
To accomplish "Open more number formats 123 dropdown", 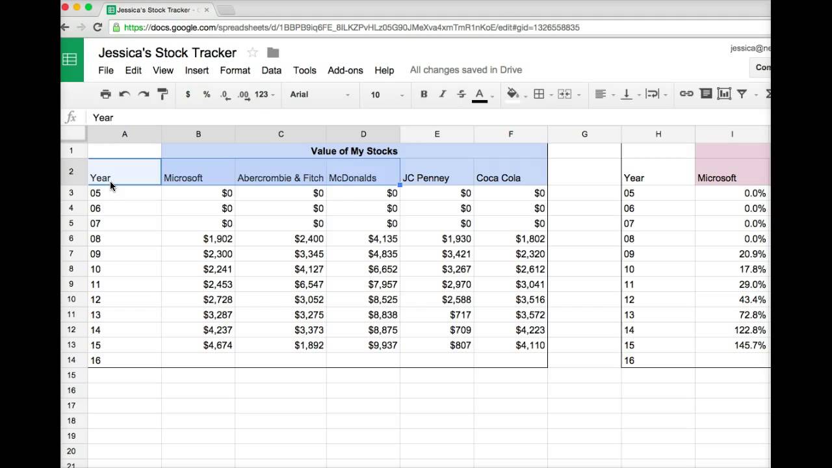I will tap(265, 94).
